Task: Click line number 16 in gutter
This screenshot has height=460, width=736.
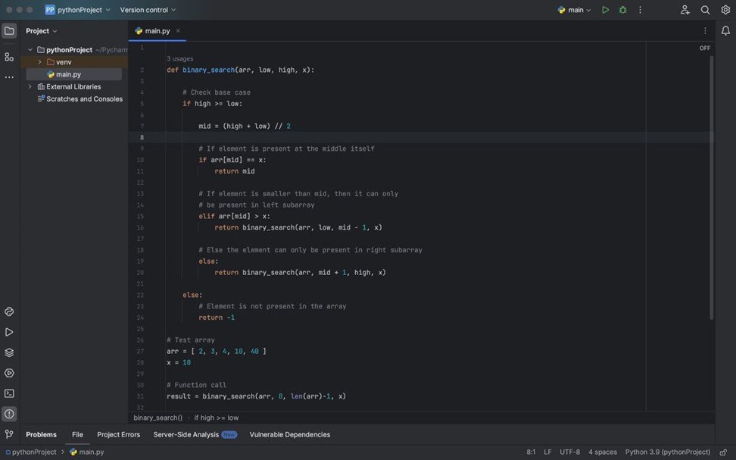Action: click(140, 227)
